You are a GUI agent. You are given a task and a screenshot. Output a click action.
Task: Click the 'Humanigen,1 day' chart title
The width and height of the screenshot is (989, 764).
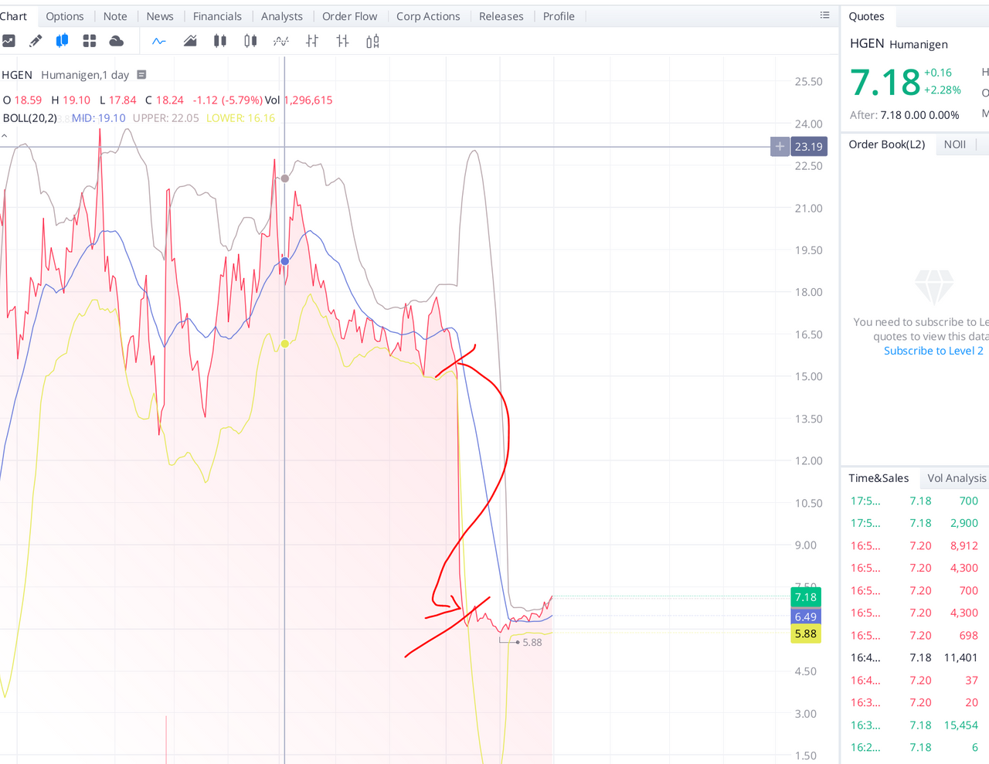[x=85, y=75]
